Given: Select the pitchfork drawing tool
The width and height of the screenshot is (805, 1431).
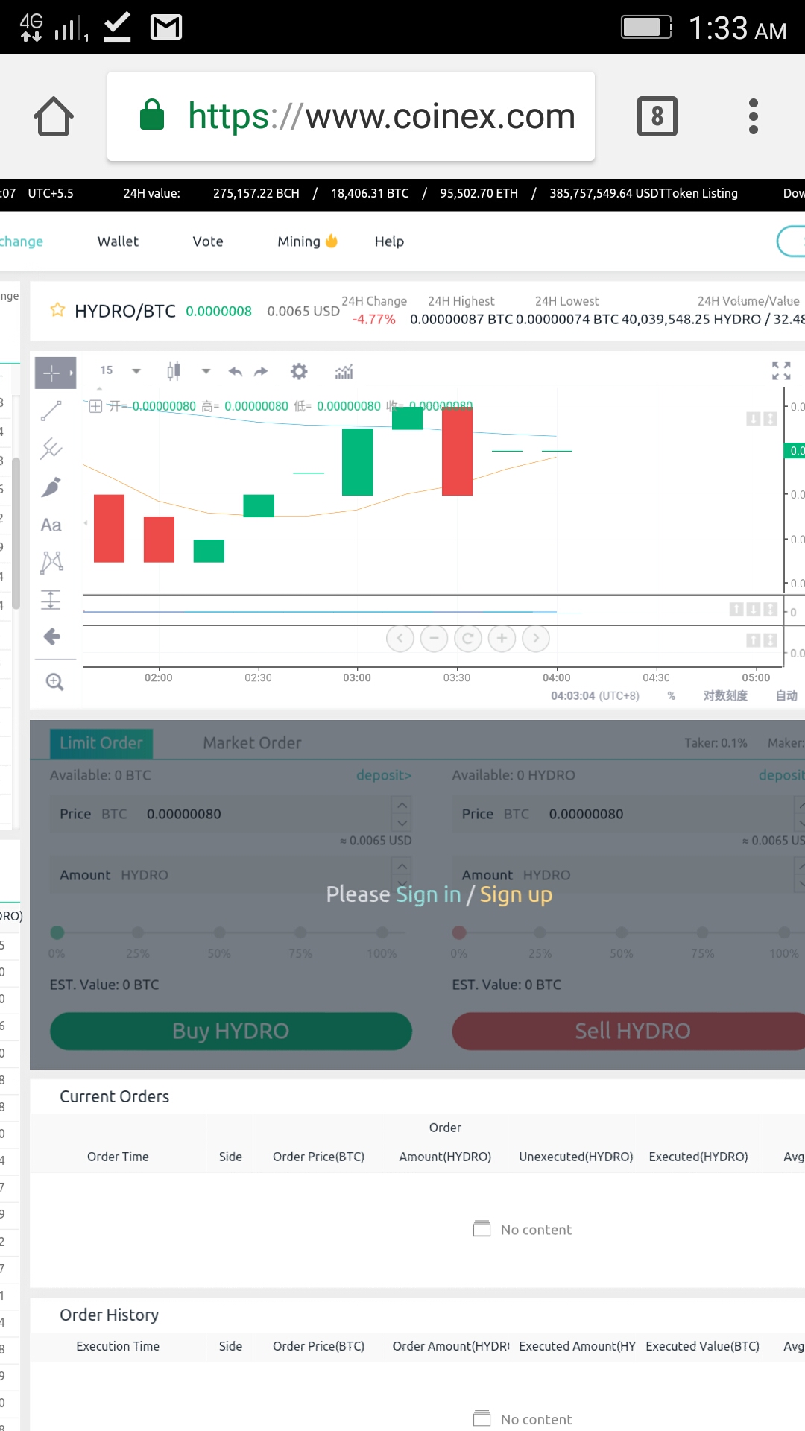Looking at the screenshot, I should tap(51, 449).
